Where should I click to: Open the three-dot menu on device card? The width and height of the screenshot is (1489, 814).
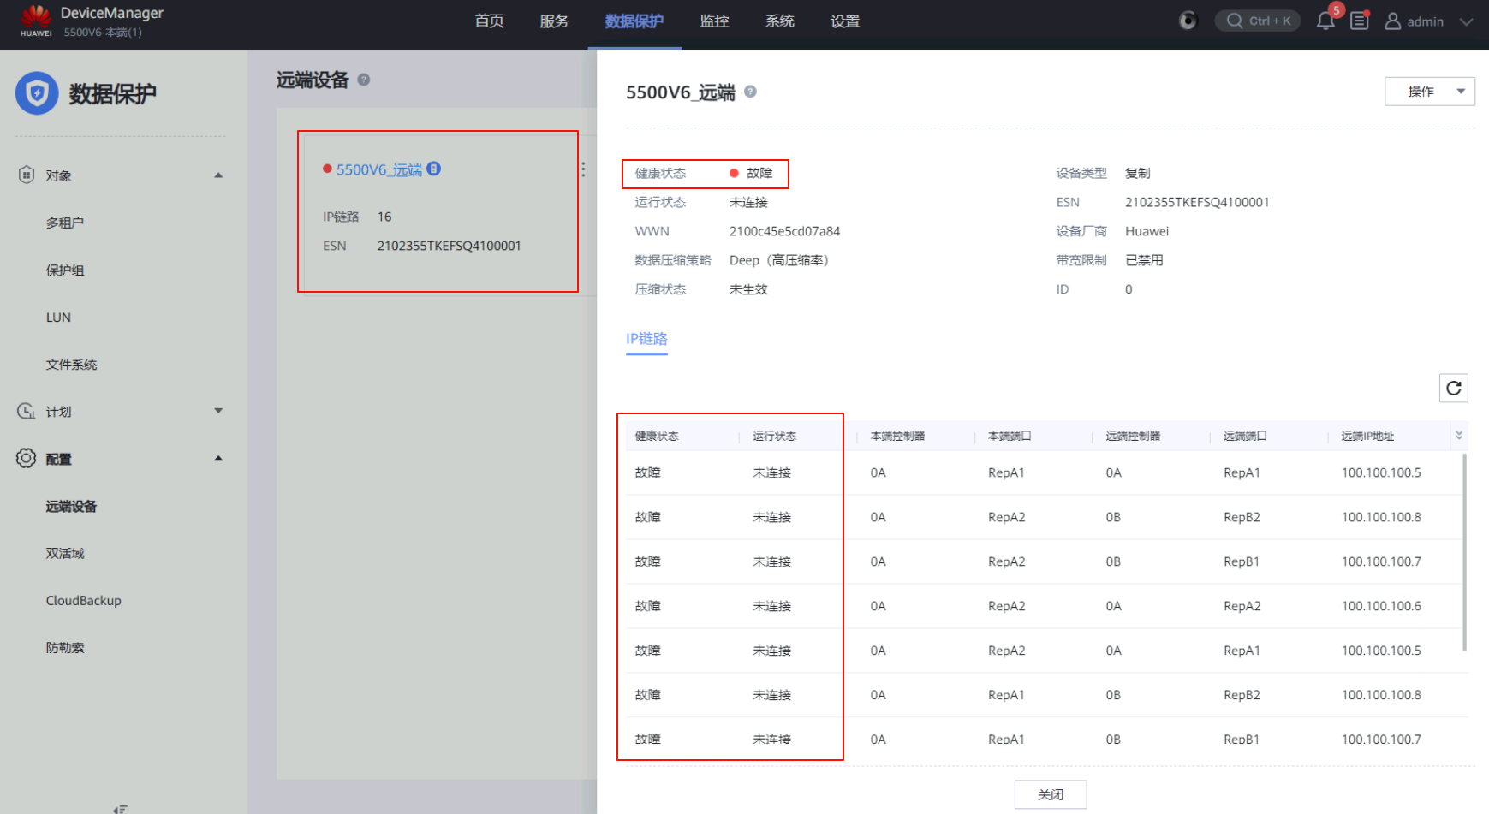(x=583, y=169)
